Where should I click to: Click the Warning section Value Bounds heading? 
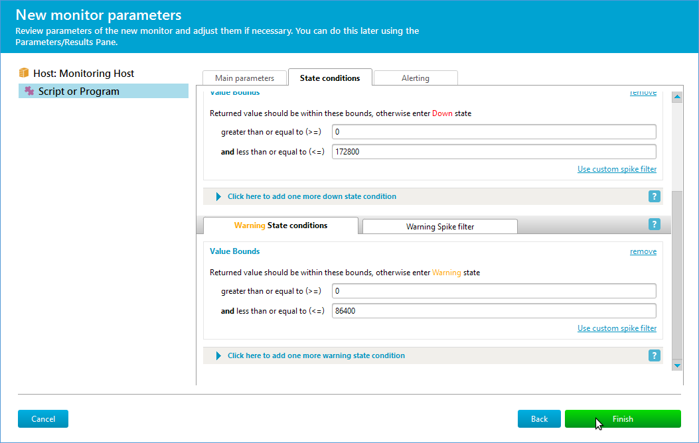234,251
